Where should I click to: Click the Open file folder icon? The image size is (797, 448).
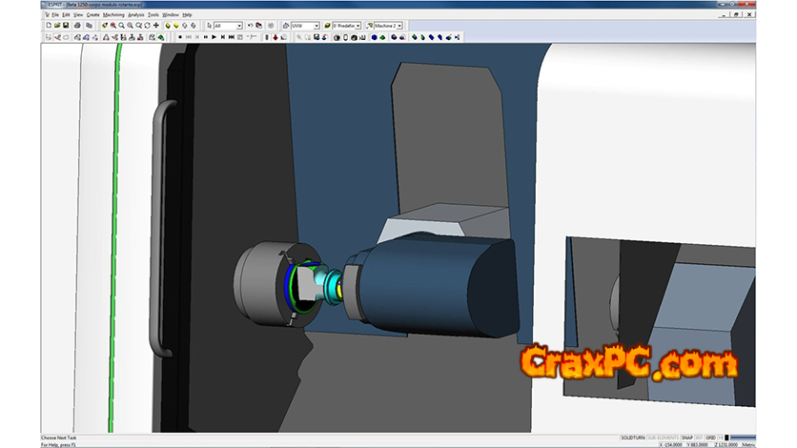click(x=56, y=26)
